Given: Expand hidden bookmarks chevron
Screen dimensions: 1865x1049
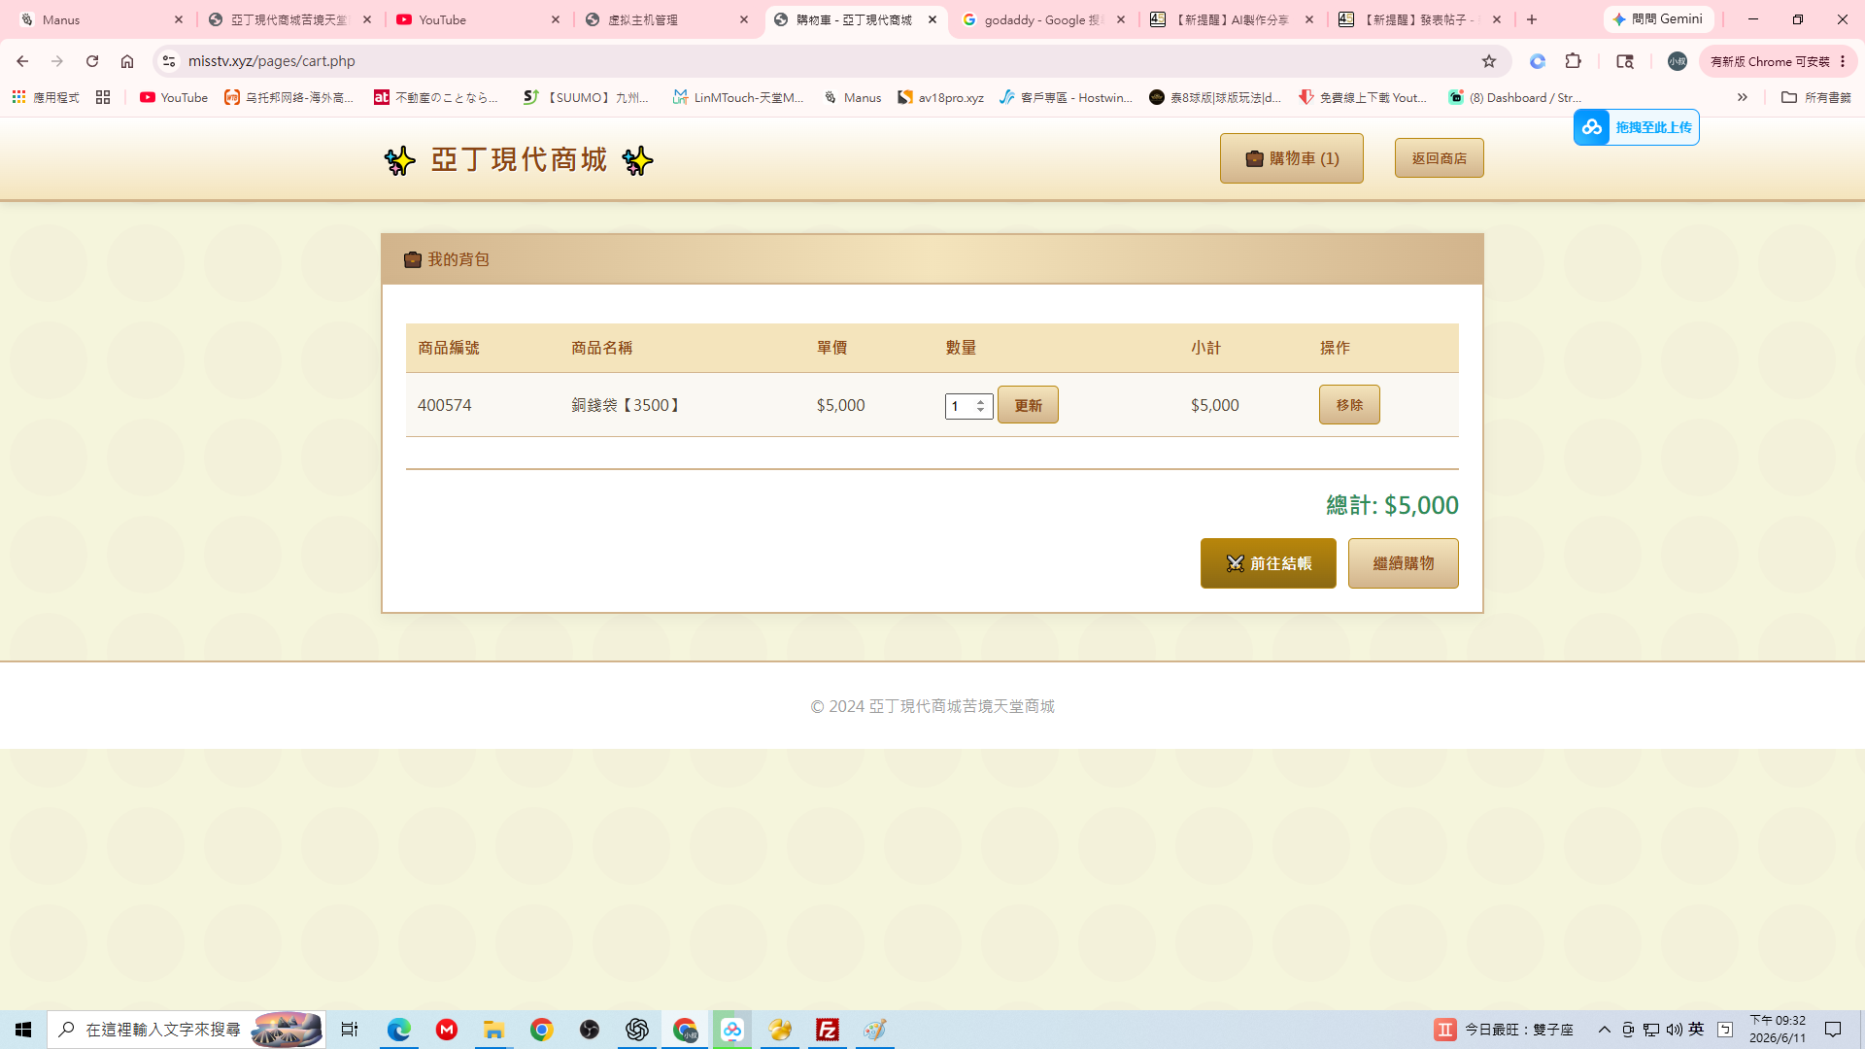Looking at the screenshot, I should point(1743,97).
